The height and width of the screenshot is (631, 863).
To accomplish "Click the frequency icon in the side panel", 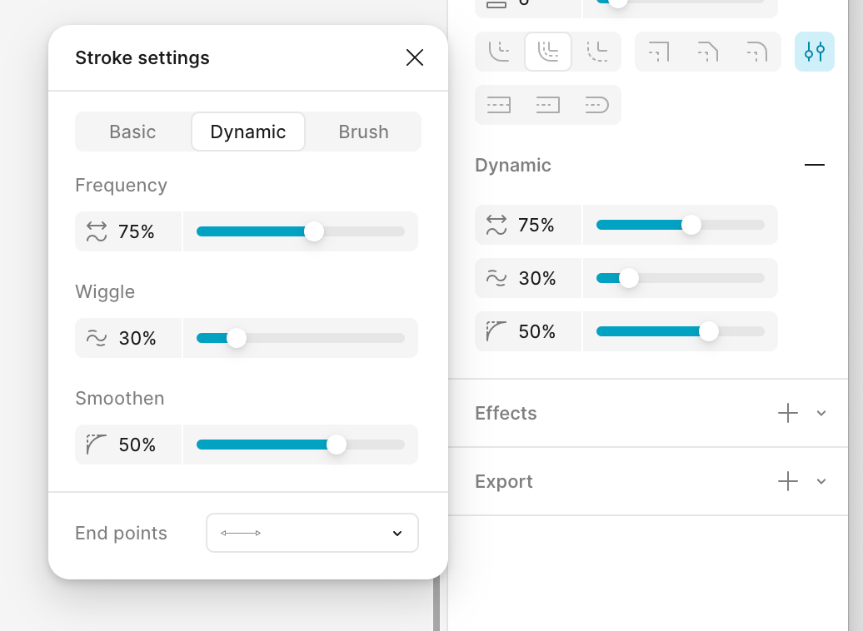I will pyautogui.click(x=496, y=225).
